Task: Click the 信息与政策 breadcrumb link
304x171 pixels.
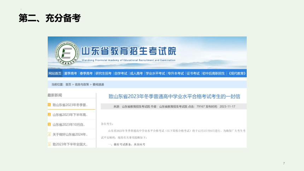Action: [82, 84]
